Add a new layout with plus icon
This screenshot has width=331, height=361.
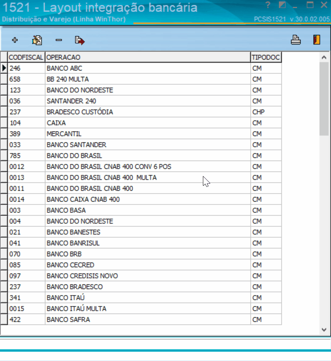click(x=15, y=40)
